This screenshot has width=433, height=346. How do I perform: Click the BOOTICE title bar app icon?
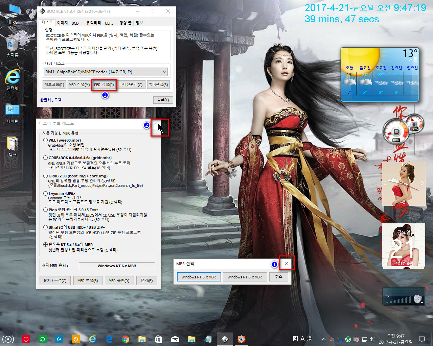click(x=42, y=11)
